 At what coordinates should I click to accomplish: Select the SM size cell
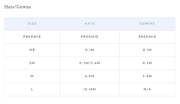(32, 63)
